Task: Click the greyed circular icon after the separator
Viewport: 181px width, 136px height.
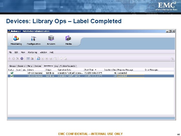Action: coord(61,58)
